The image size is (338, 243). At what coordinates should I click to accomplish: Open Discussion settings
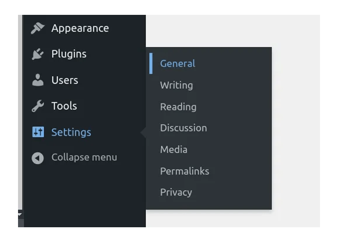click(183, 128)
